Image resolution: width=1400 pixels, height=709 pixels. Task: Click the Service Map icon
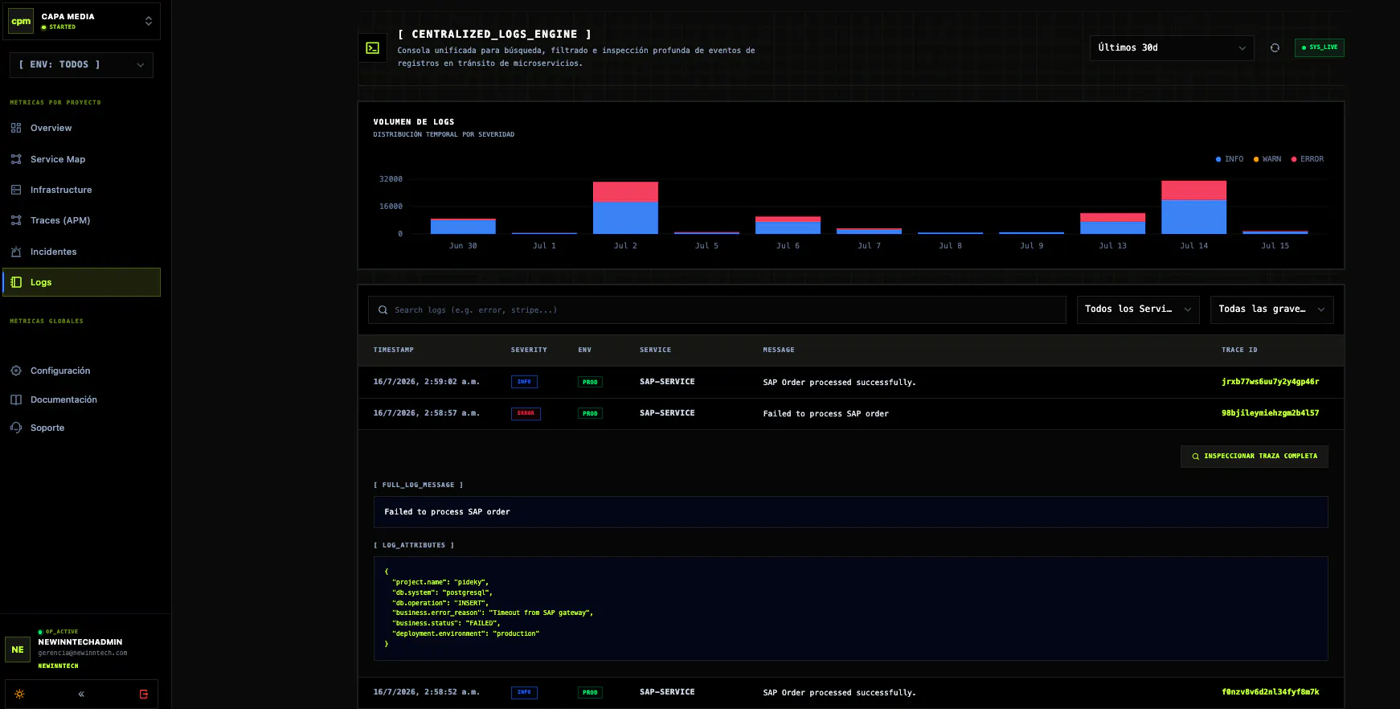[16, 159]
